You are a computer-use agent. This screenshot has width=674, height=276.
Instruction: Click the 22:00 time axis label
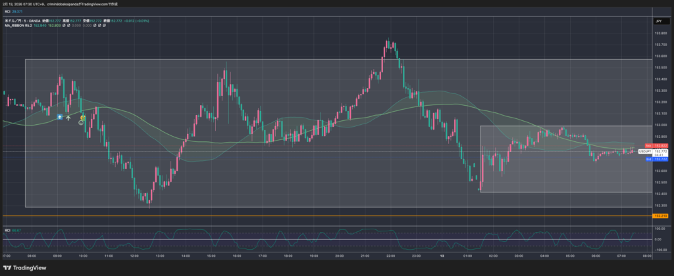(x=390, y=256)
